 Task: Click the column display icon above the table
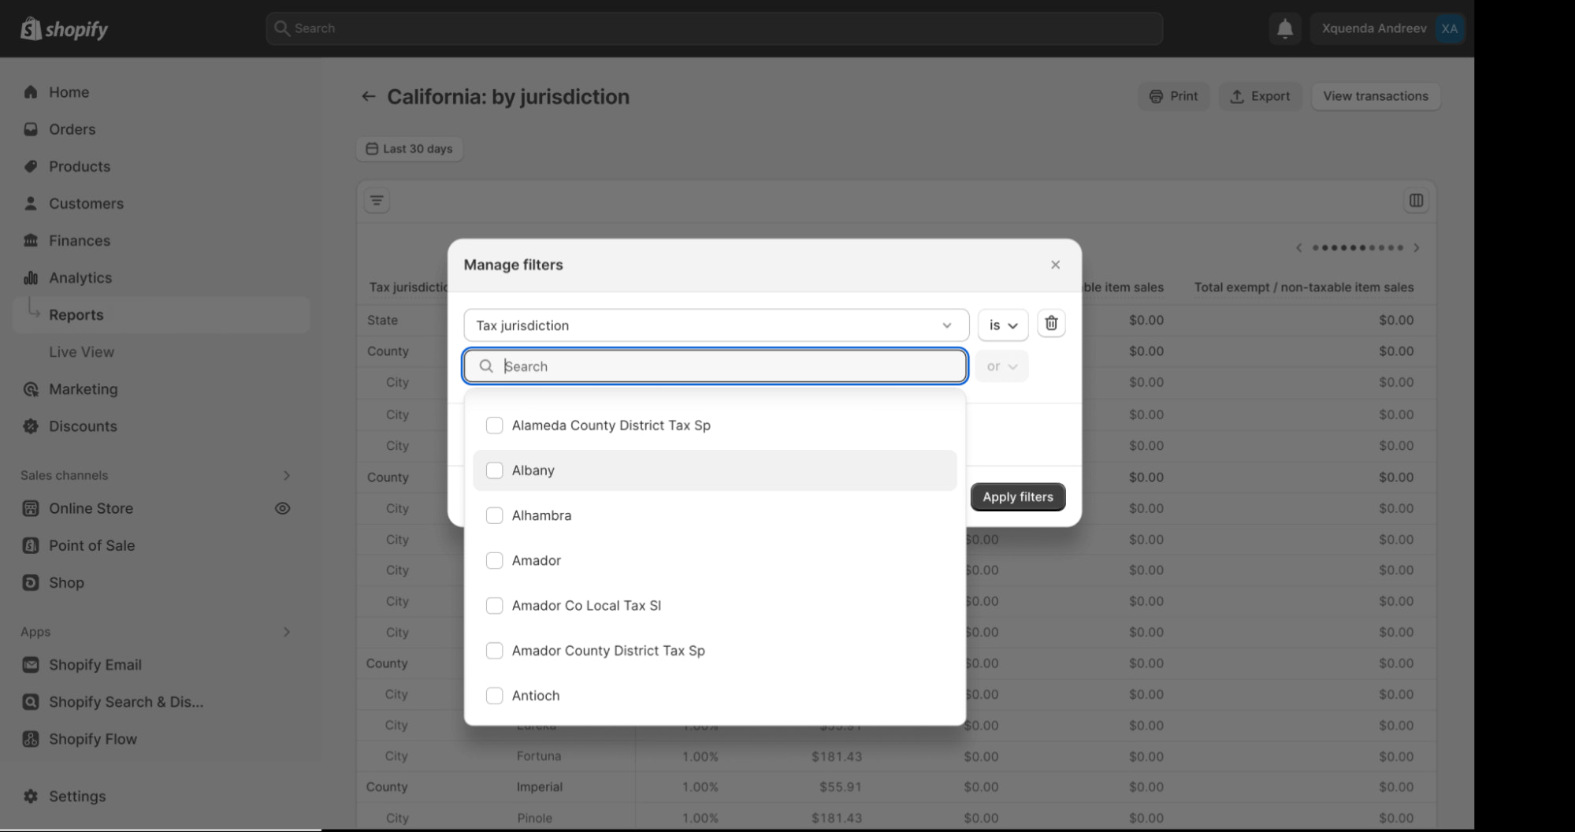(1416, 200)
